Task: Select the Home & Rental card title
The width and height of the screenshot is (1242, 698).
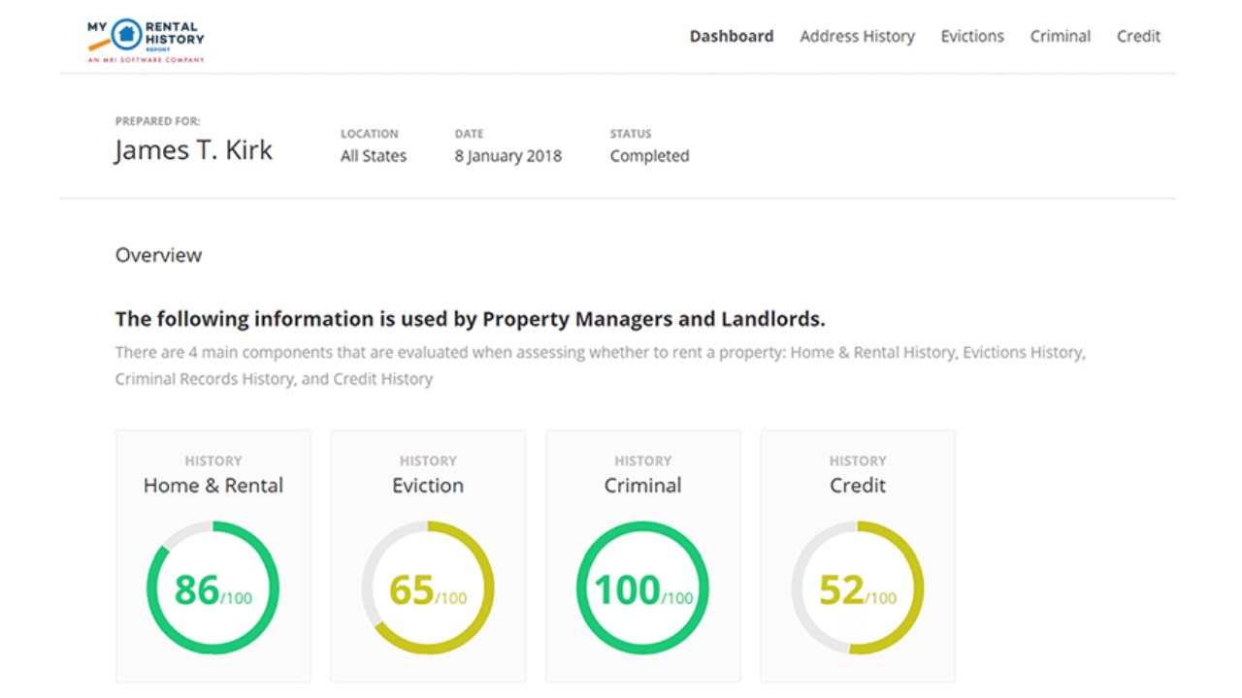Action: [213, 486]
